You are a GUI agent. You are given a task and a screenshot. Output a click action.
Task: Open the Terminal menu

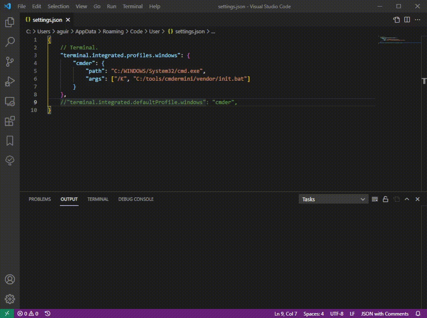pos(133,6)
